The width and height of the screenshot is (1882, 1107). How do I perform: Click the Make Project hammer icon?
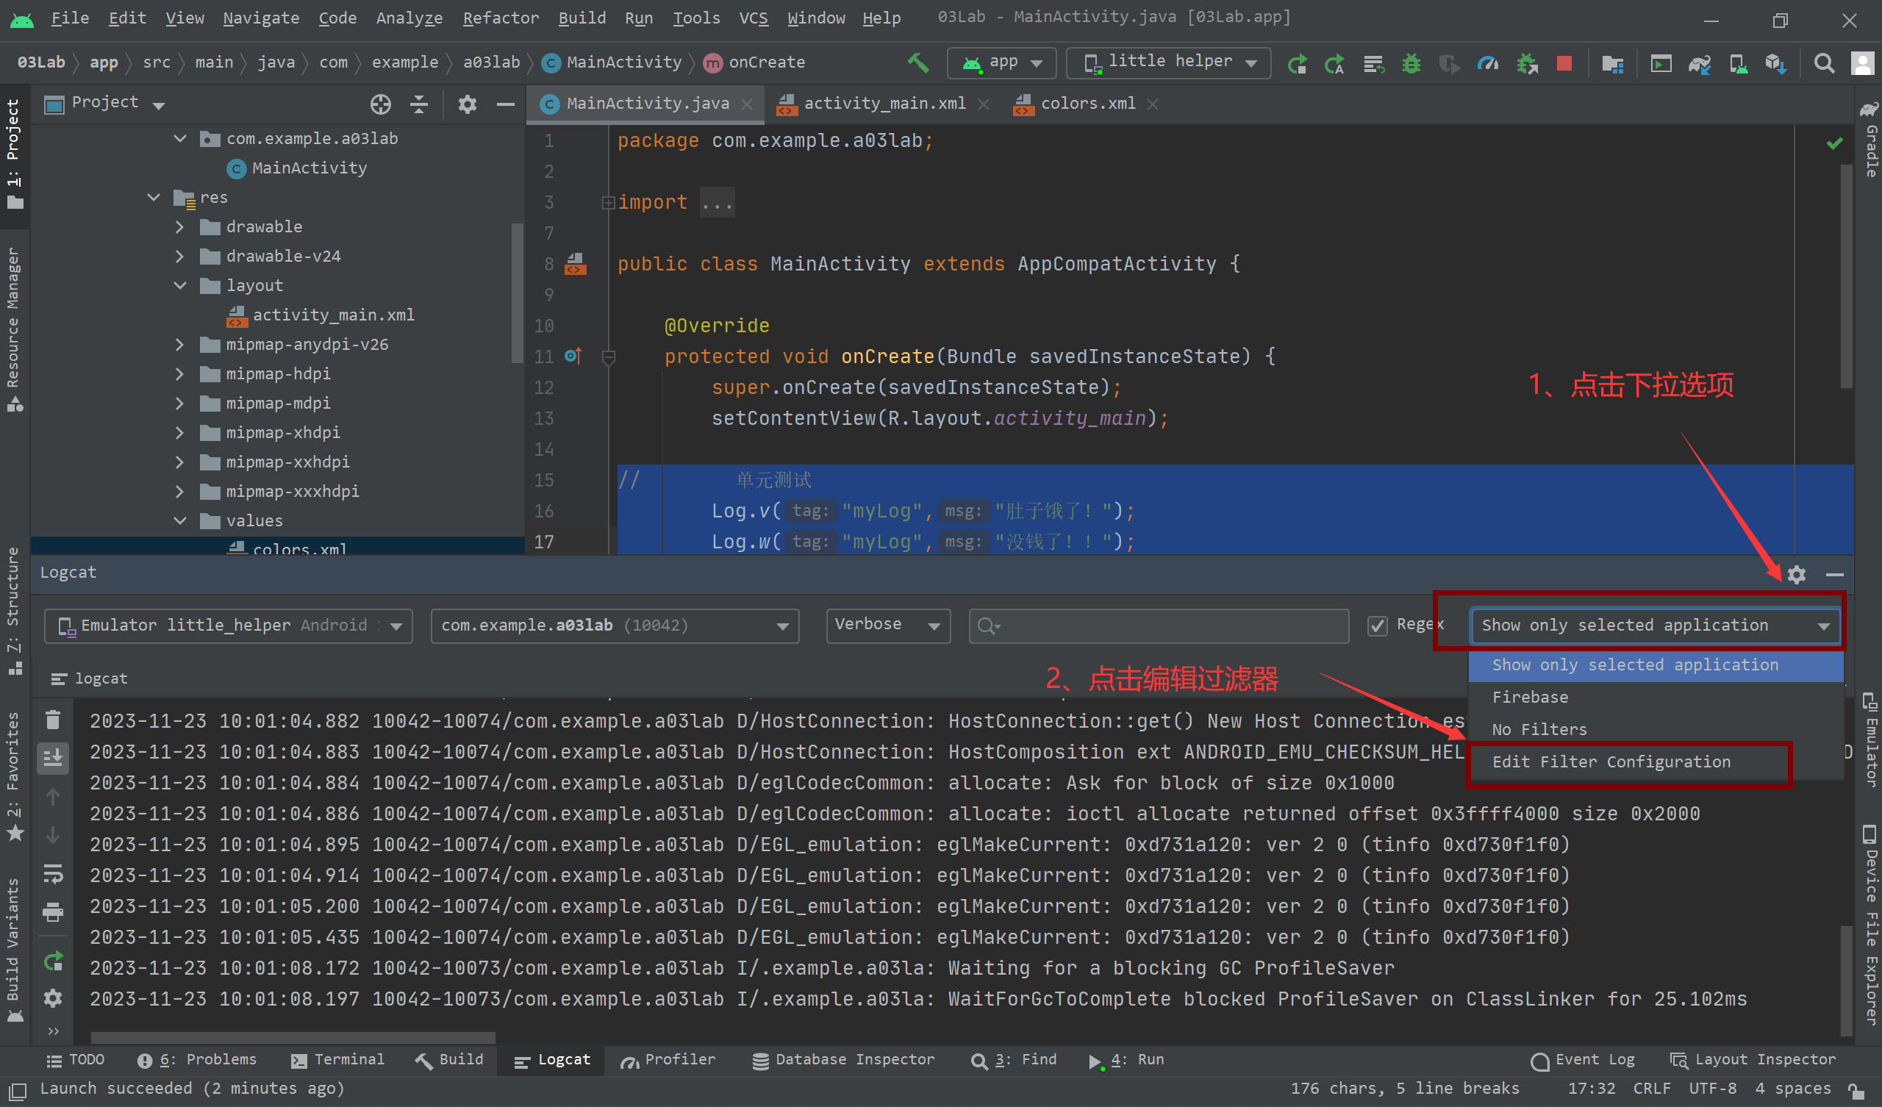click(918, 62)
